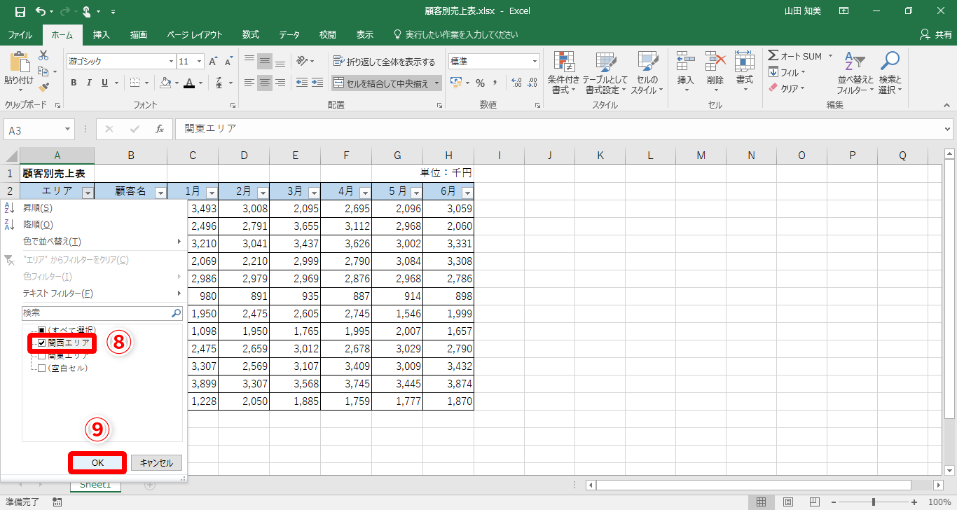Switch to page layout view in status bar
Viewport: 957px width, 510px height.
[788, 502]
